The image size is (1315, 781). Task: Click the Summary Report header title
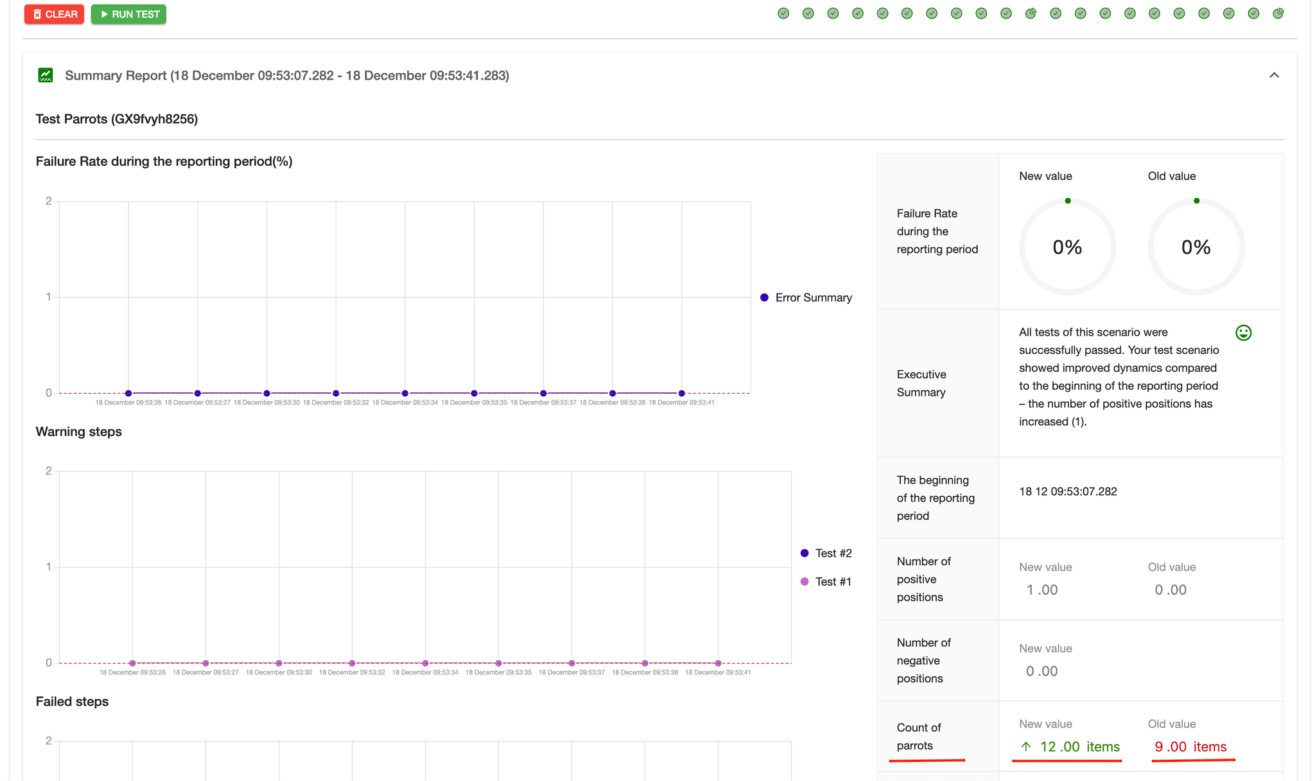(x=286, y=76)
